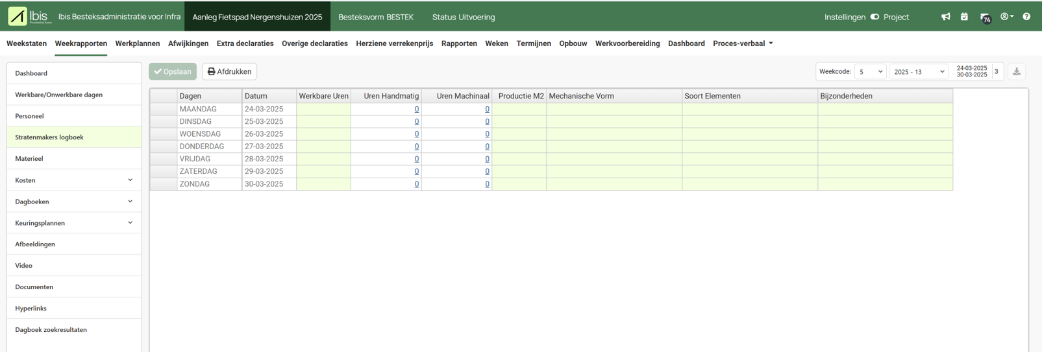Switch to the Rapporten tab
Image resolution: width=1042 pixels, height=352 pixels.
pos(459,43)
